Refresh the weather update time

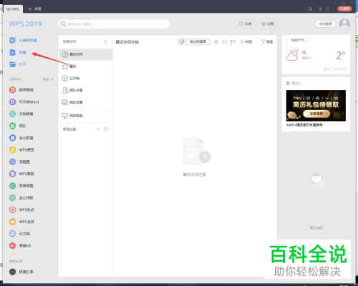point(344,69)
